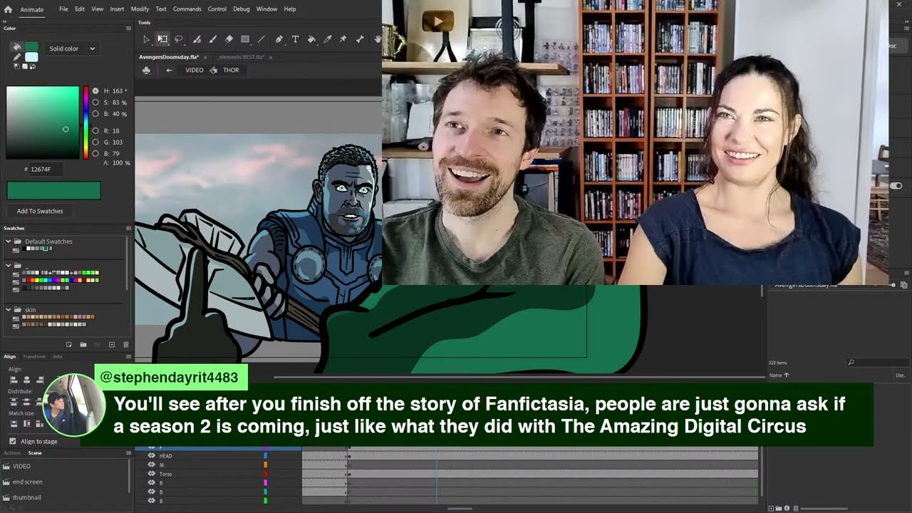Select the H hue radio button
The width and height of the screenshot is (912, 513).
point(95,91)
